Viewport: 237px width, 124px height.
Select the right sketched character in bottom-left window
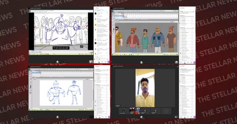click(x=75, y=92)
